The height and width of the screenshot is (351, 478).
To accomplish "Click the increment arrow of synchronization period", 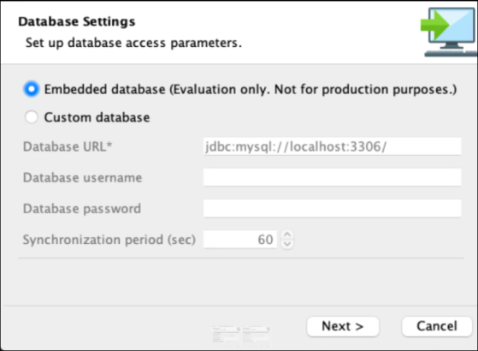I will pyautogui.click(x=286, y=235).
